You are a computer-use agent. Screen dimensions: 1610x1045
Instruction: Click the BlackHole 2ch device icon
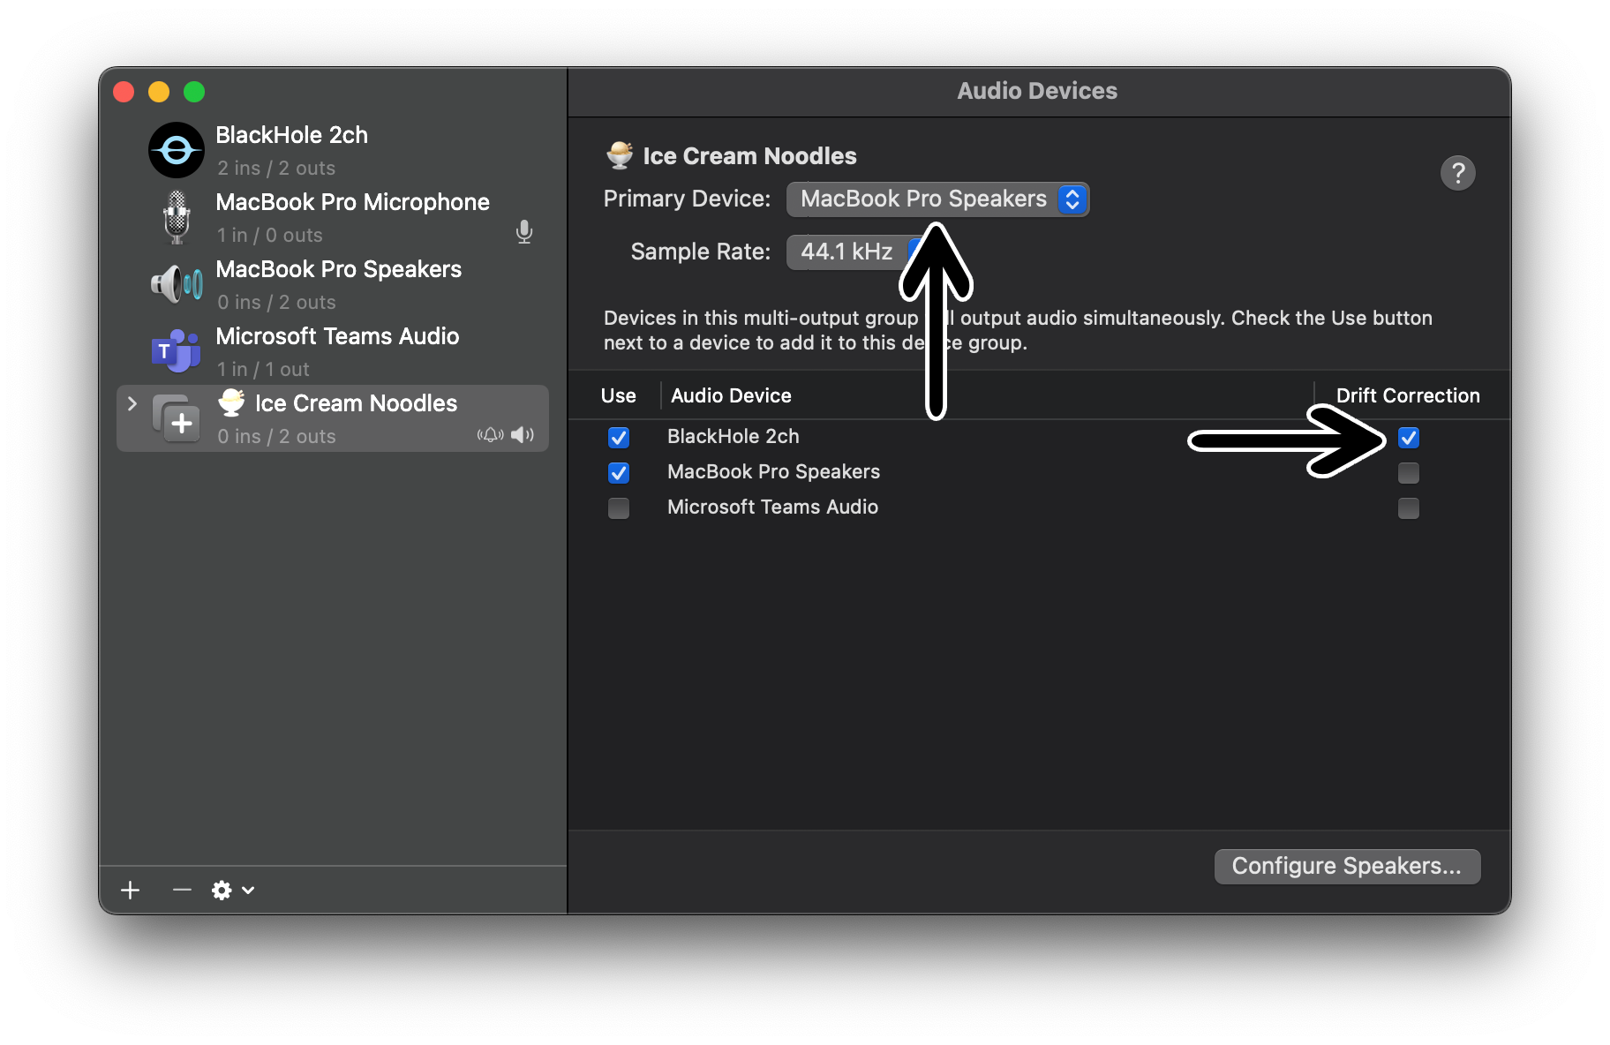click(177, 150)
